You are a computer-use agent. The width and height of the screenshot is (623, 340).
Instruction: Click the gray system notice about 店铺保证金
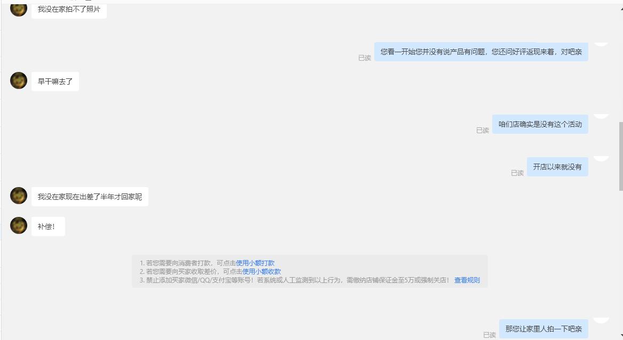tap(310, 271)
